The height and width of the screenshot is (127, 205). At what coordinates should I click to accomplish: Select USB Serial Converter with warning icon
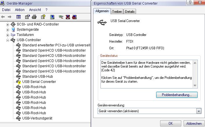[39, 82]
